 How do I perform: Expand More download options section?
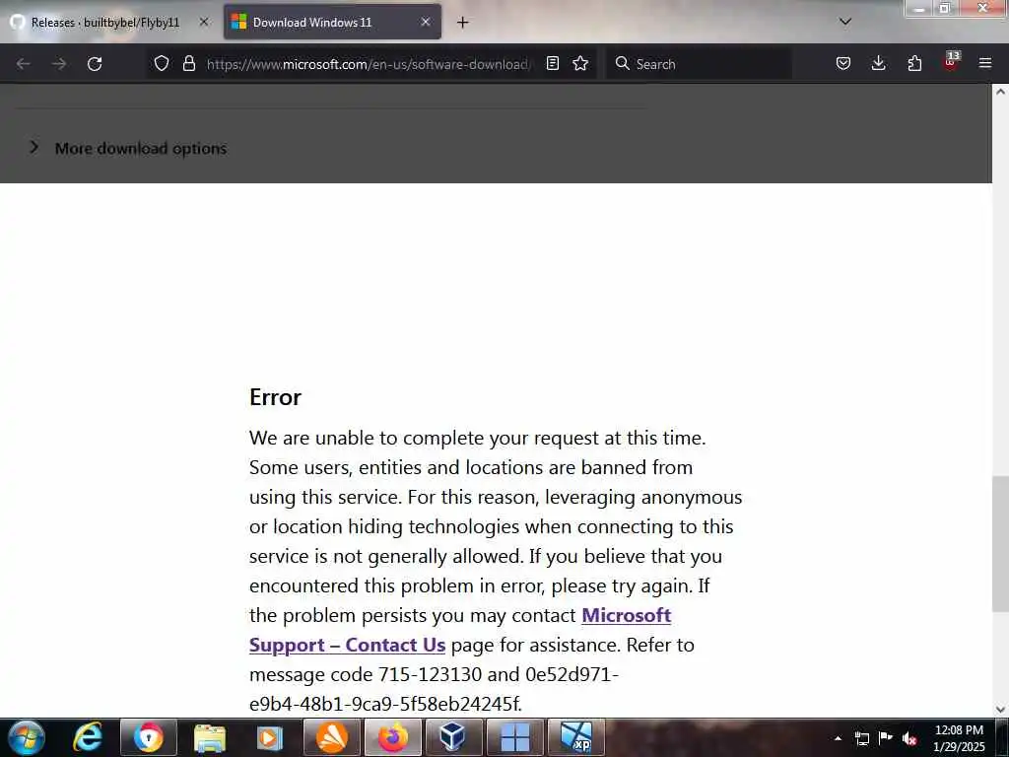click(x=128, y=148)
